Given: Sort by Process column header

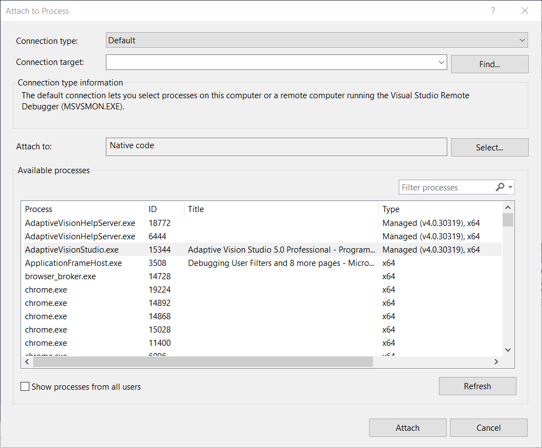Looking at the screenshot, I should pyautogui.click(x=83, y=209).
